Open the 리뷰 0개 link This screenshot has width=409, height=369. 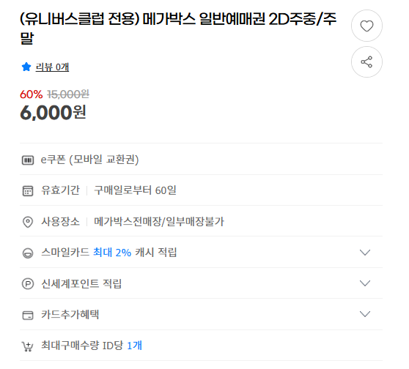[52, 67]
